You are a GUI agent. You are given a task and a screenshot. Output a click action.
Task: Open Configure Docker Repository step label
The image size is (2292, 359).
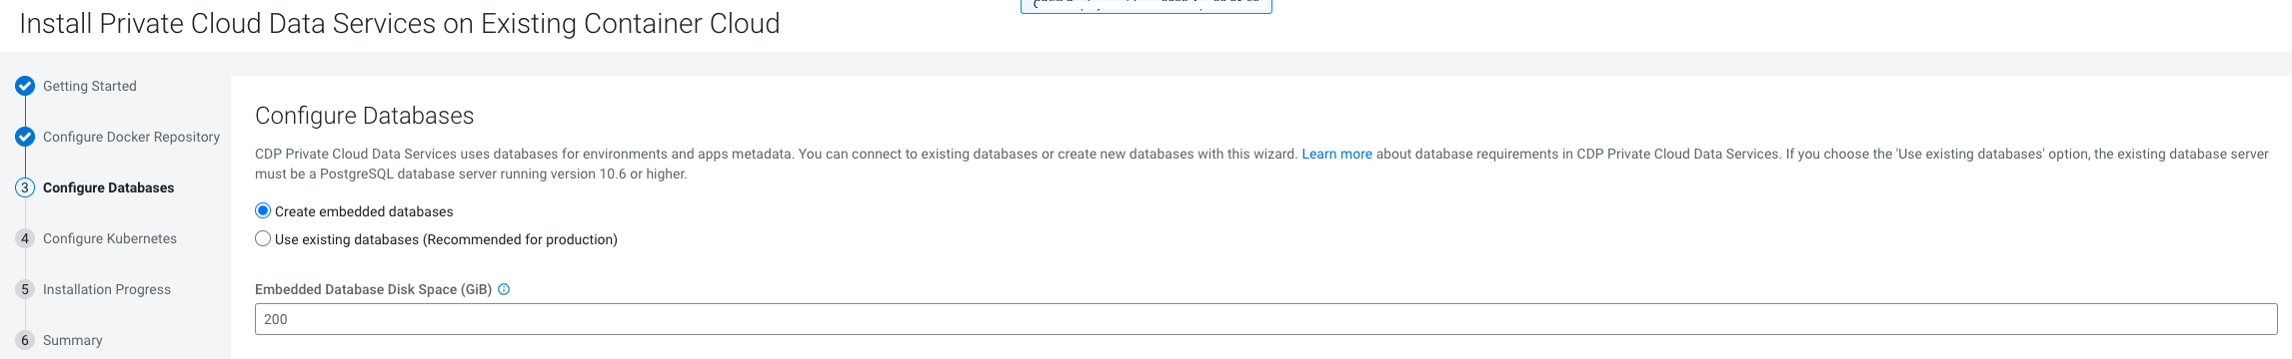[131, 137]
